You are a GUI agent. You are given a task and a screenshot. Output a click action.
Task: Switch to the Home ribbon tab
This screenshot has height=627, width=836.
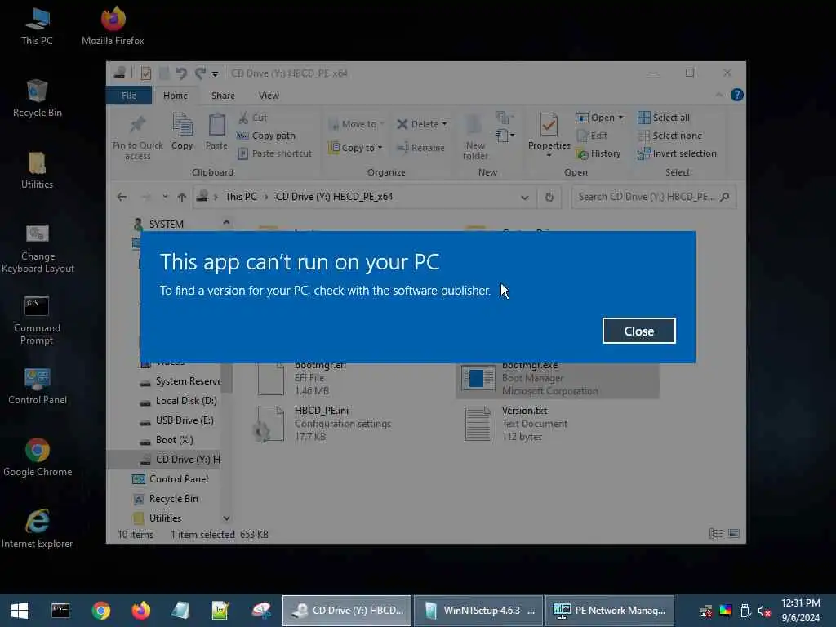176,96
